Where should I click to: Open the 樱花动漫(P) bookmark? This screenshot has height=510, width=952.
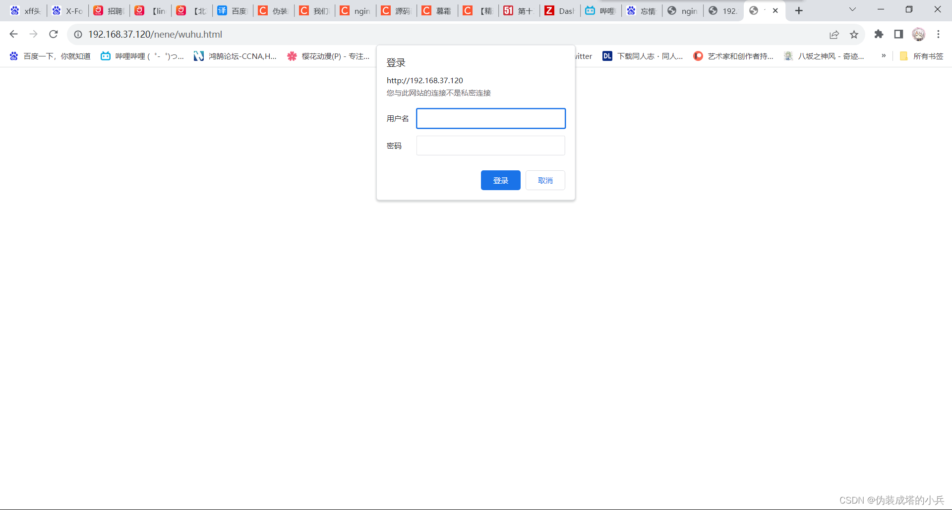pos(328,56)
